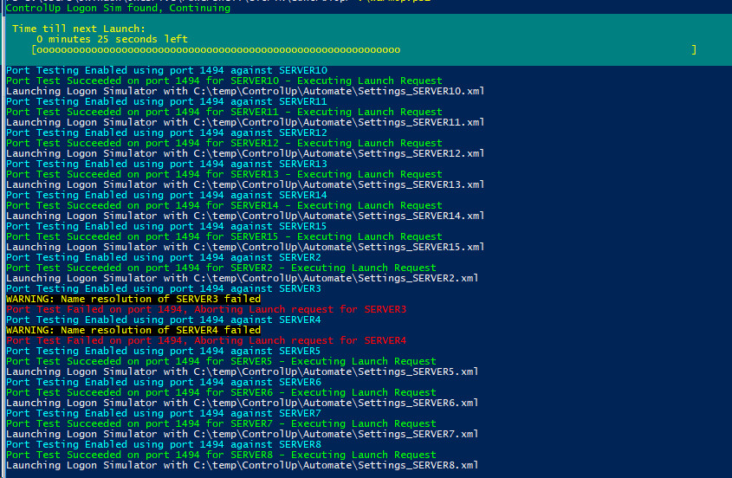Click Settings_SERVER6.xml launch line
The width and height of the screenshot is (732, 478).
click(243, 404)
